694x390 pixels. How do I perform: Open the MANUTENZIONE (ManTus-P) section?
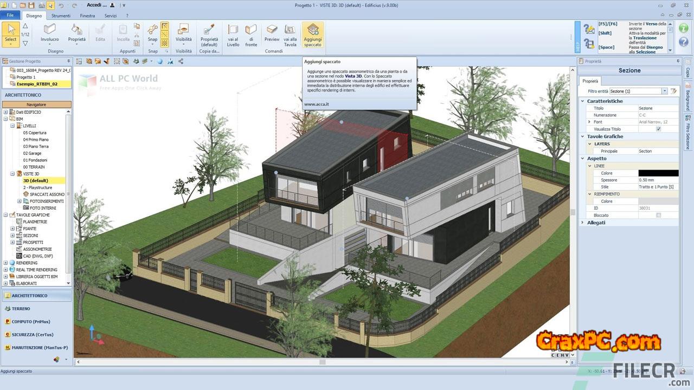click(x=36, y=348)
